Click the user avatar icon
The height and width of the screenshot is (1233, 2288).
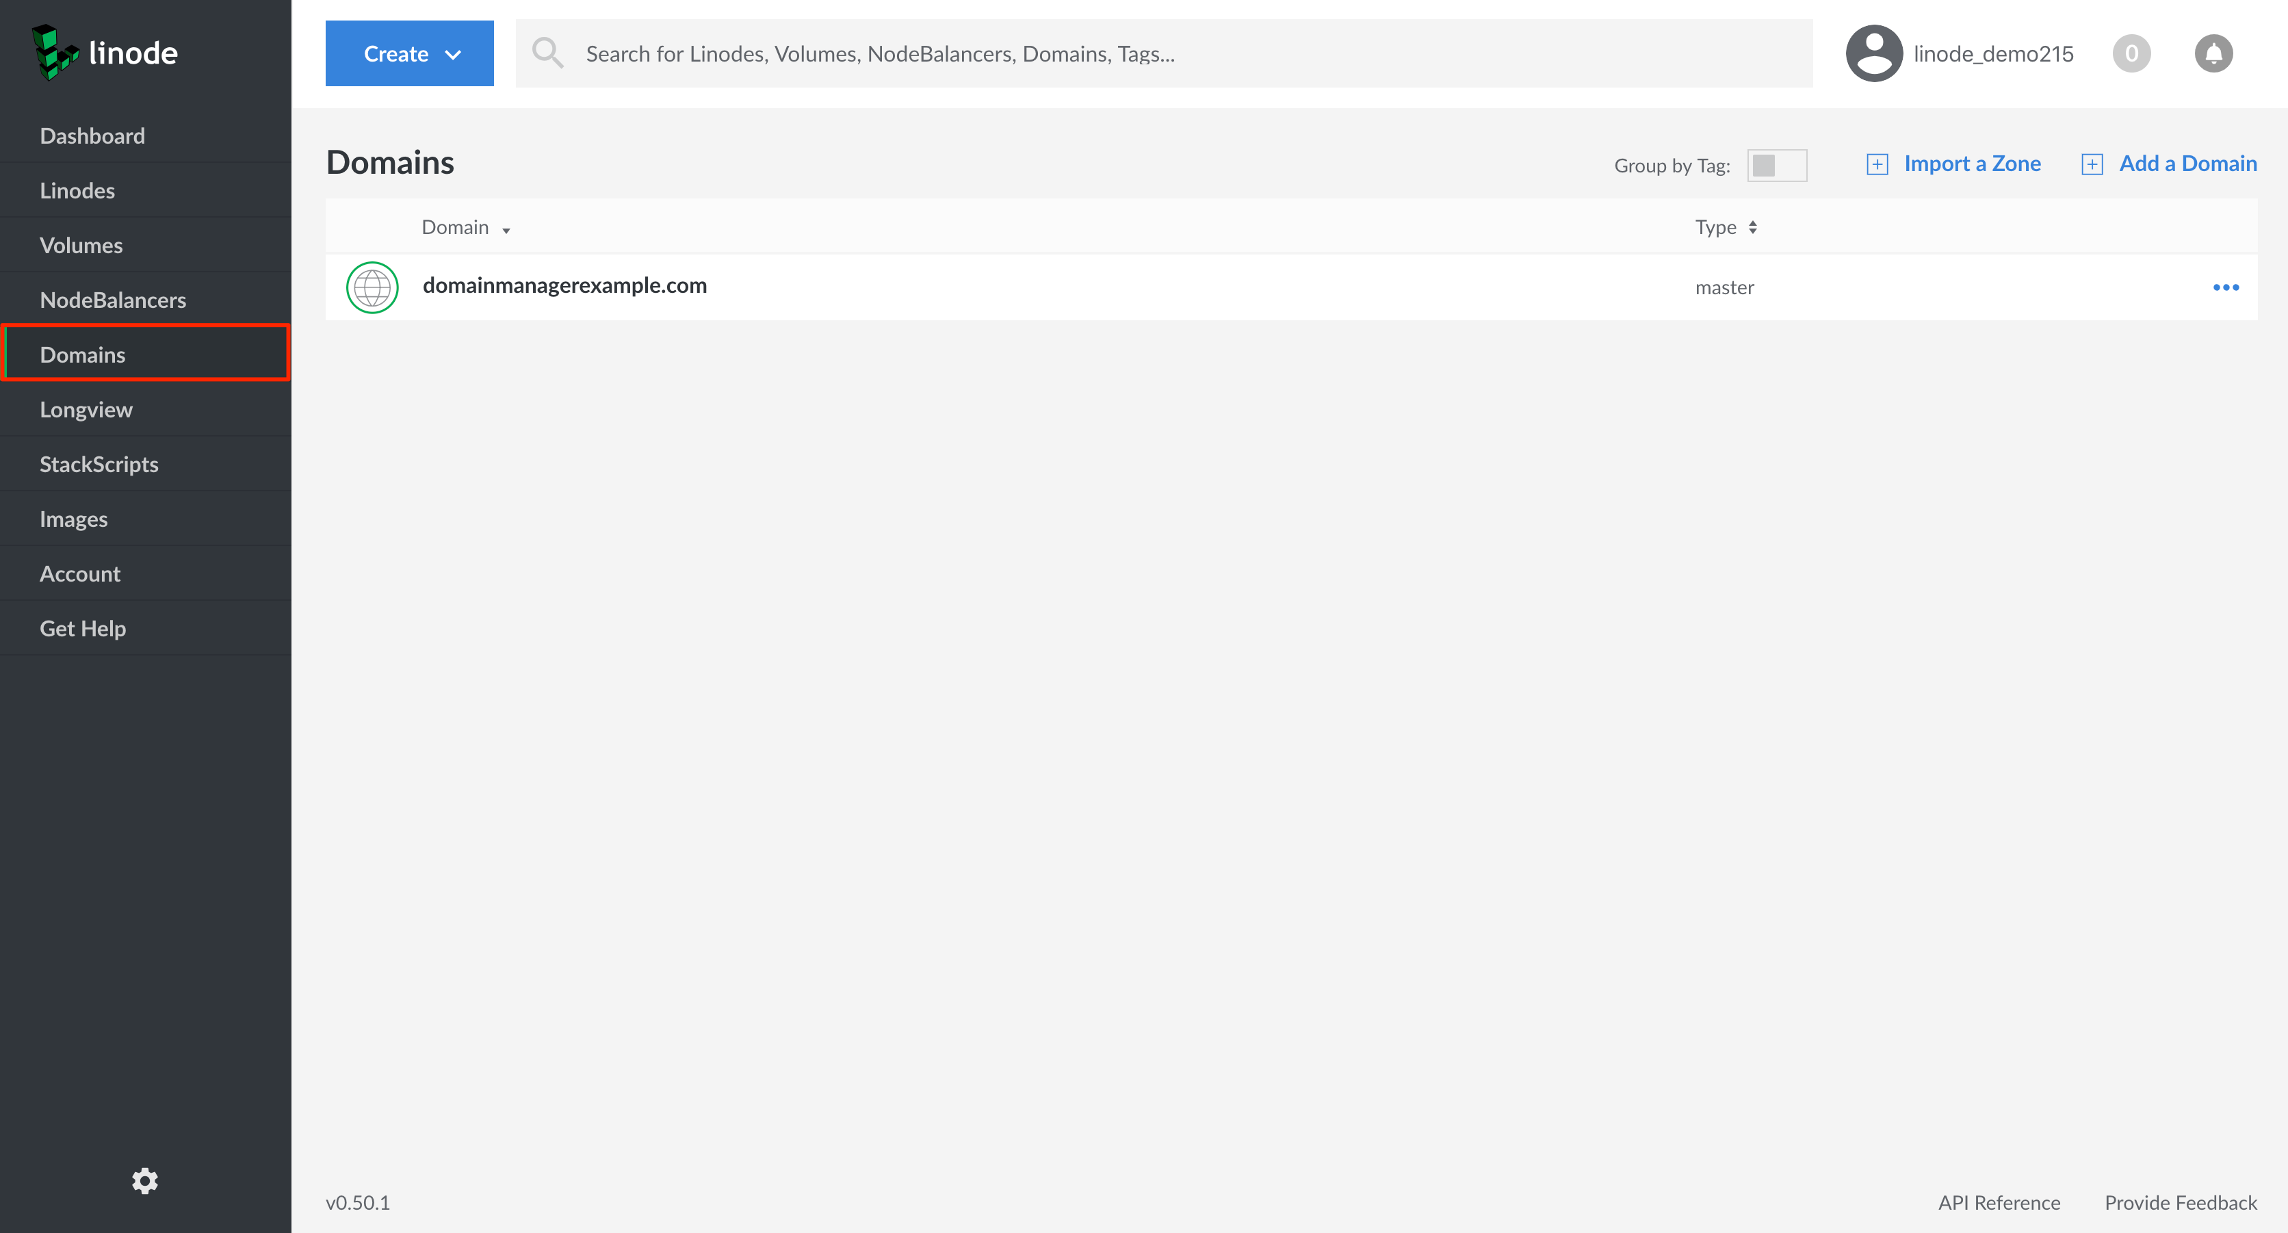point(1873,53)
